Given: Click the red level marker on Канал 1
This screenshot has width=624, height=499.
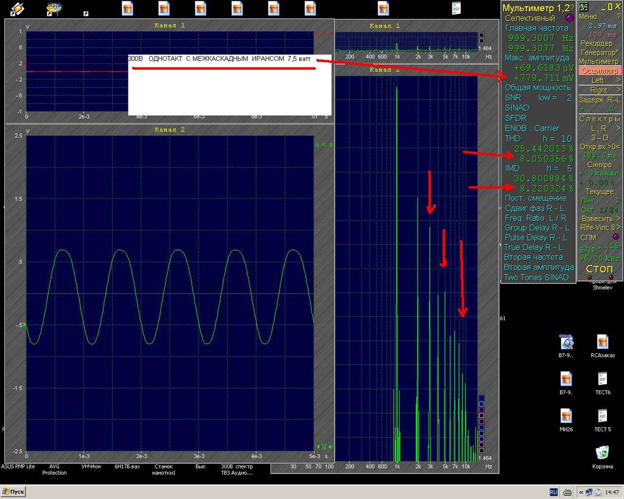Looking at the screenshot, I should point(24,63).
